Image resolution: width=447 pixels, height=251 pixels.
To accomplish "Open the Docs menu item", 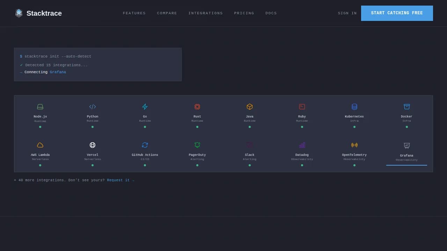I will click(x=271, y=13).
